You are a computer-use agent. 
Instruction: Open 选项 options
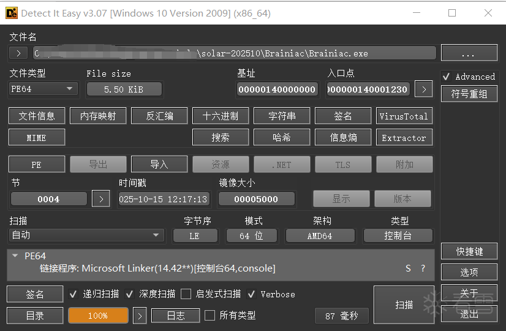469,272
